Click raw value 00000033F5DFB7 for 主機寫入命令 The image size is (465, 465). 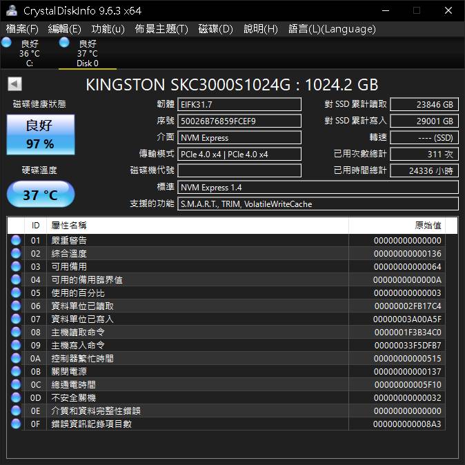pyautogui.click(x=408, y=345)
